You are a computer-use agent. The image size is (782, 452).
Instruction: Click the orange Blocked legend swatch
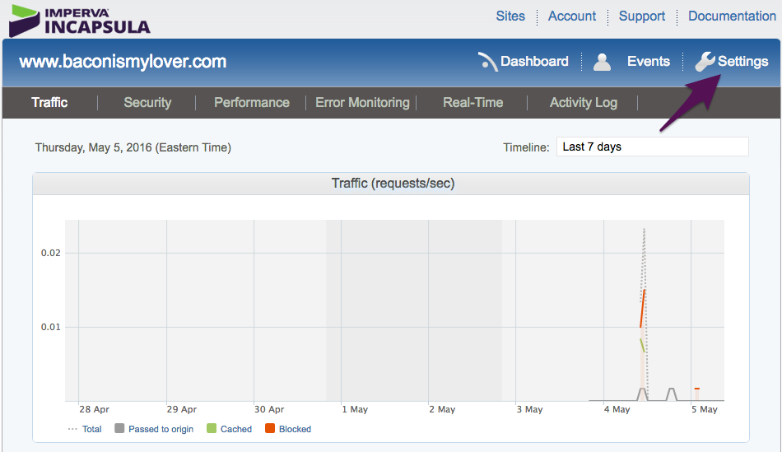click(x=270, y=429)
